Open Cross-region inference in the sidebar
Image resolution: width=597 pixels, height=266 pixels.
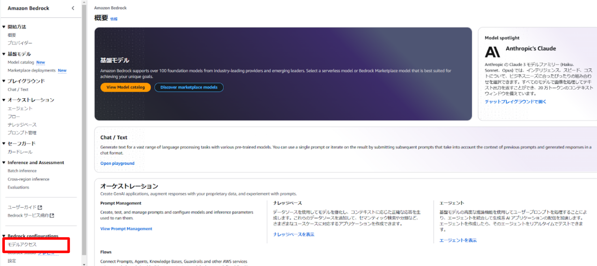tap(28, 179)
